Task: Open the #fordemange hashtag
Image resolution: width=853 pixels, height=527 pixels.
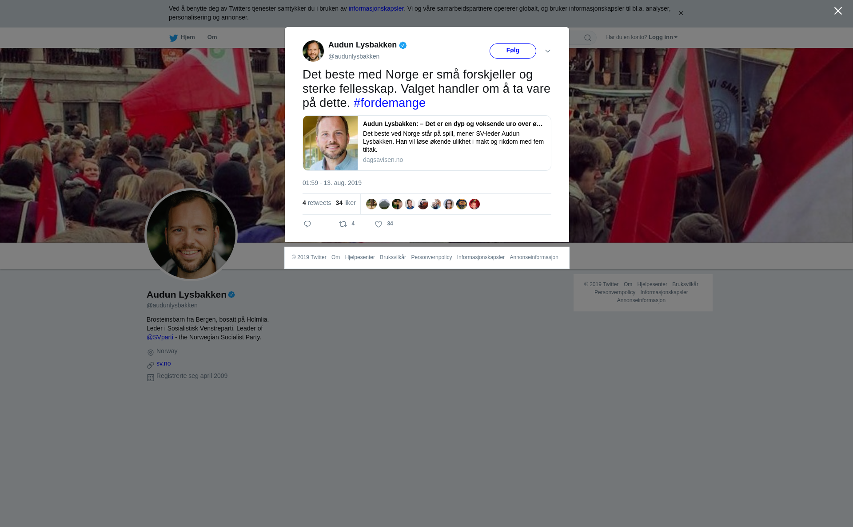Action: pos(390,103)
